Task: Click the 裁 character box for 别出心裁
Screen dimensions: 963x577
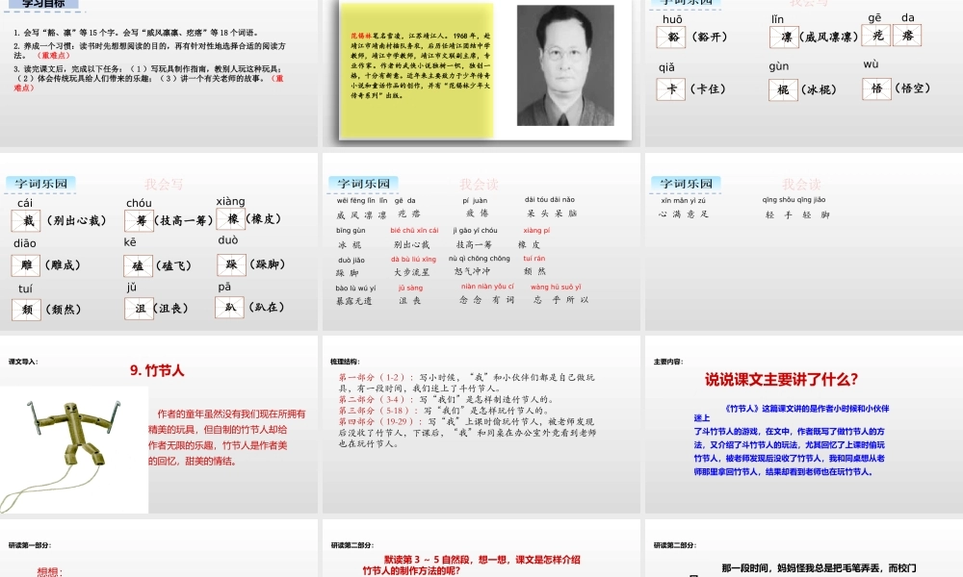Action: (x=26, y=220)
